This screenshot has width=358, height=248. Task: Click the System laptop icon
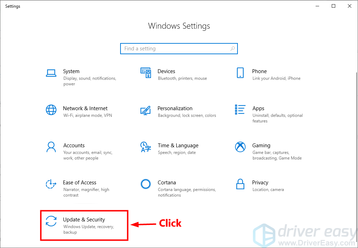tap(51, 73)
